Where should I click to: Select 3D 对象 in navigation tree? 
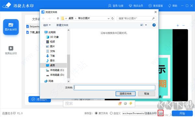(52, 37)
